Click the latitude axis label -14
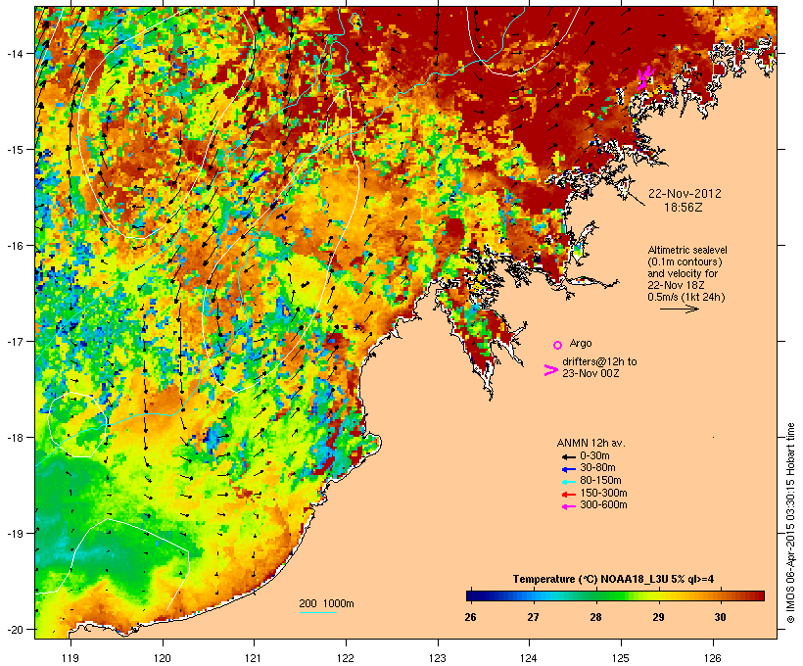 [x=14, y=53]
